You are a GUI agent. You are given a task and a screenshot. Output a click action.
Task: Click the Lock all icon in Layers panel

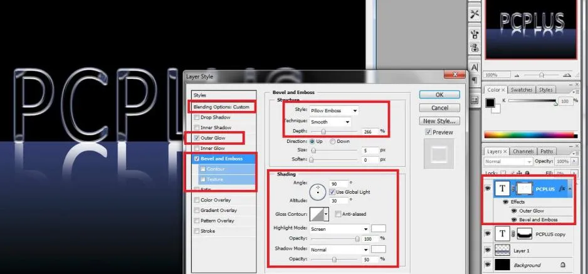coord(527,173)
